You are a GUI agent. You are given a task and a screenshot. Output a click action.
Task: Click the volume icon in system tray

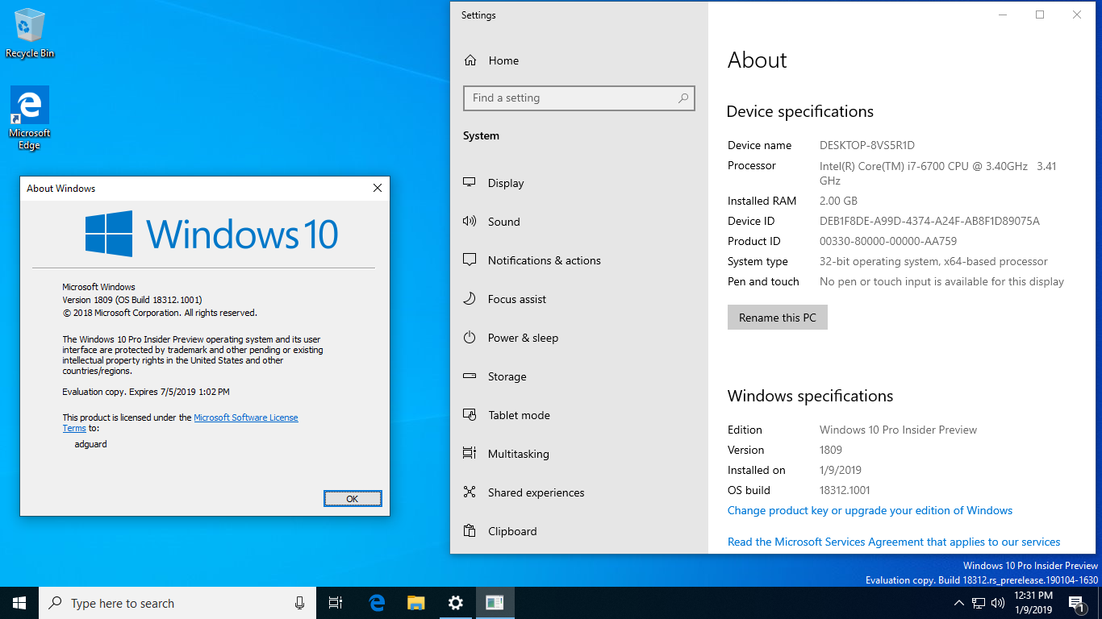pos(998,603)
